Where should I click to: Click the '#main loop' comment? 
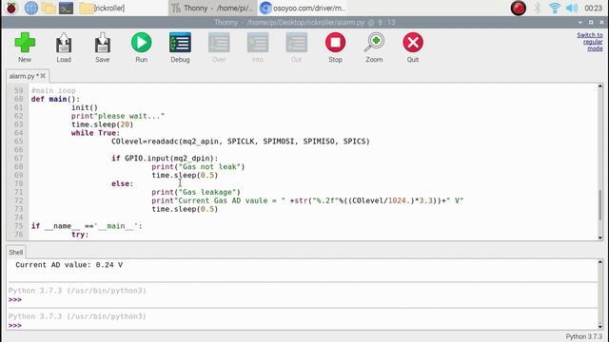click(53, 90)
